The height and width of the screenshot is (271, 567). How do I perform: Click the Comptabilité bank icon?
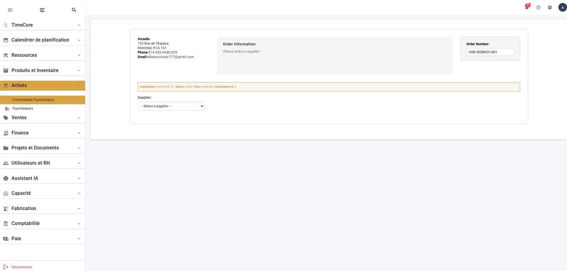[6, 223]
